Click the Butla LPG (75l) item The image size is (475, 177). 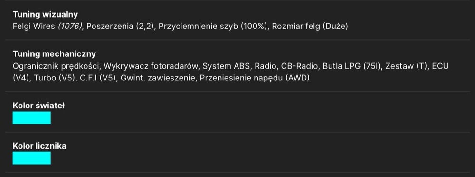[x=351, y=66]
